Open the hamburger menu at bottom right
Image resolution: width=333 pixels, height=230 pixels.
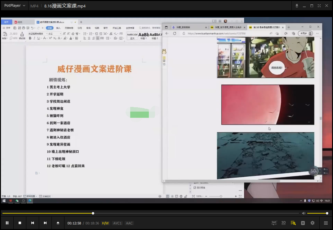pyautogui.click(x=326, y=223)
